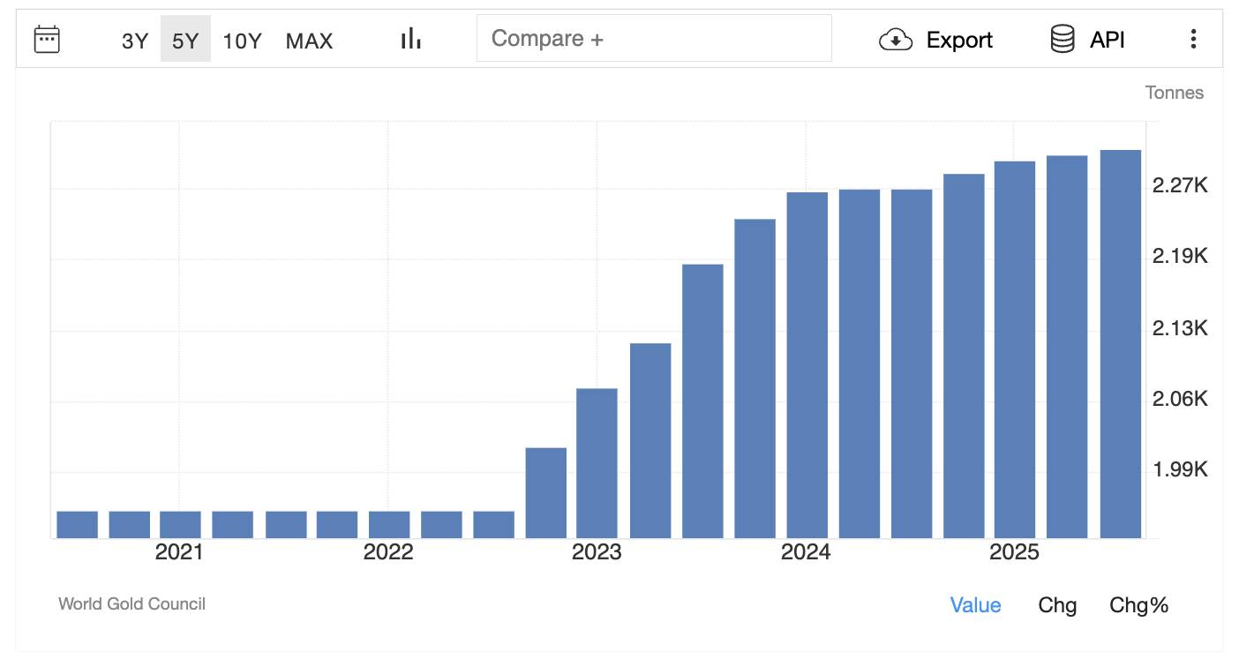Select the 2023 tallest growth bar
The width and height of the screenshot is (1239, 667).
tap(755, 371)
